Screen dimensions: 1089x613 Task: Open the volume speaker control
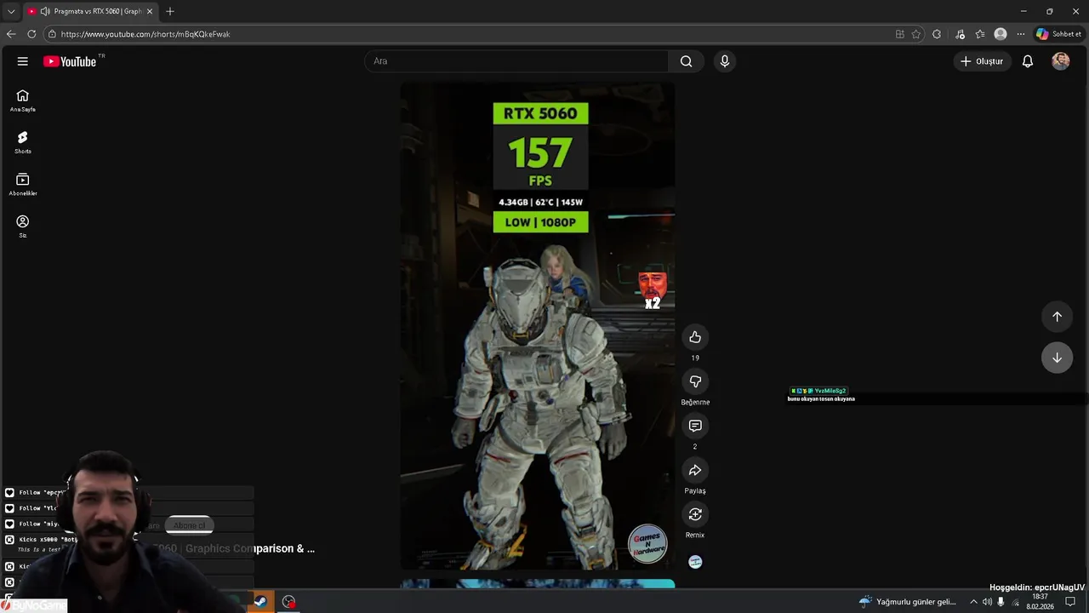point(987,602)
